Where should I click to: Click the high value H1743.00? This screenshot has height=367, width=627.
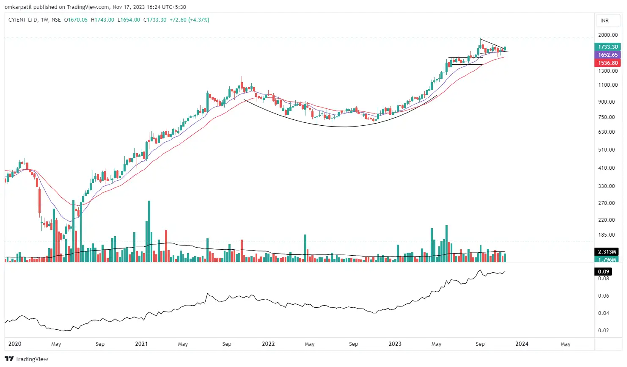pyautogui.click(x=102, y=19)
